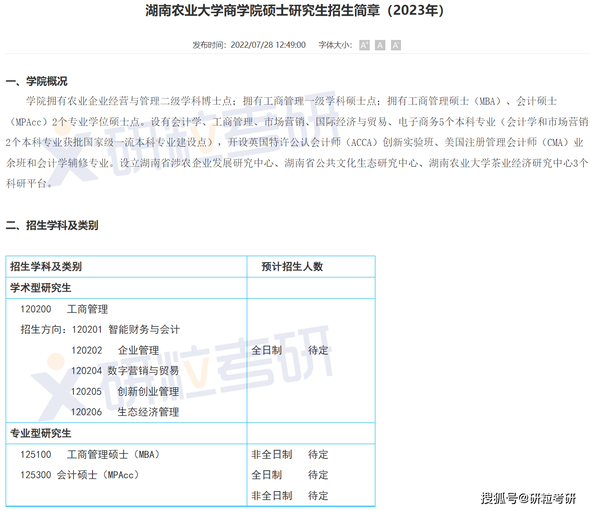
Task: Click '125300 会计硕士（MPAcc）' entry
Action: point(80,475)
